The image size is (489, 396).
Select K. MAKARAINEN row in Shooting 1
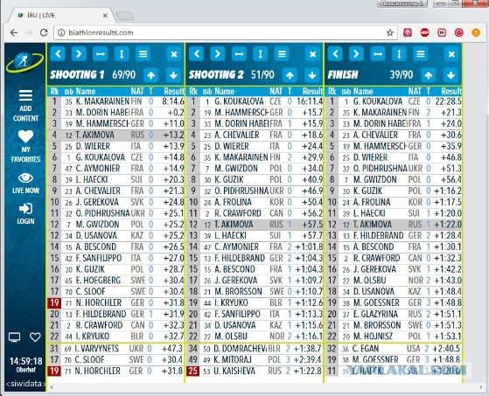click(x=115, y=101)
